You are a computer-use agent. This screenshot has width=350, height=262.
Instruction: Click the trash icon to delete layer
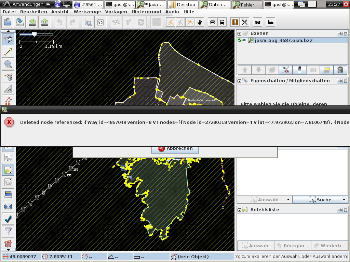point(340,70)
